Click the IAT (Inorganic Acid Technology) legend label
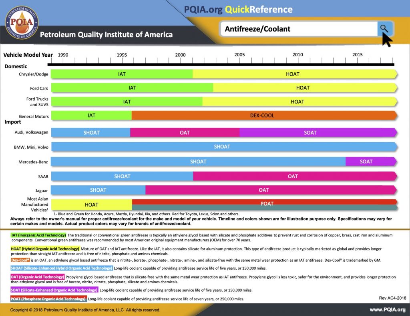 coord(38,235)
